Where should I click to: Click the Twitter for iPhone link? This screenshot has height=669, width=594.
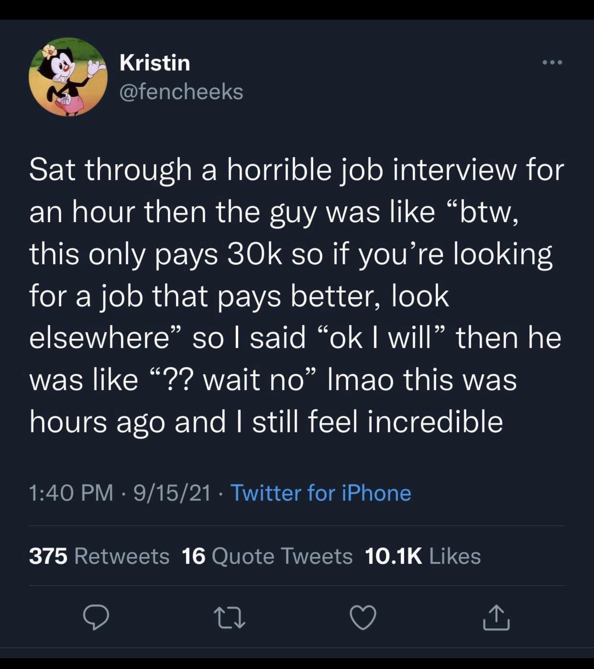tap(321, 493)
